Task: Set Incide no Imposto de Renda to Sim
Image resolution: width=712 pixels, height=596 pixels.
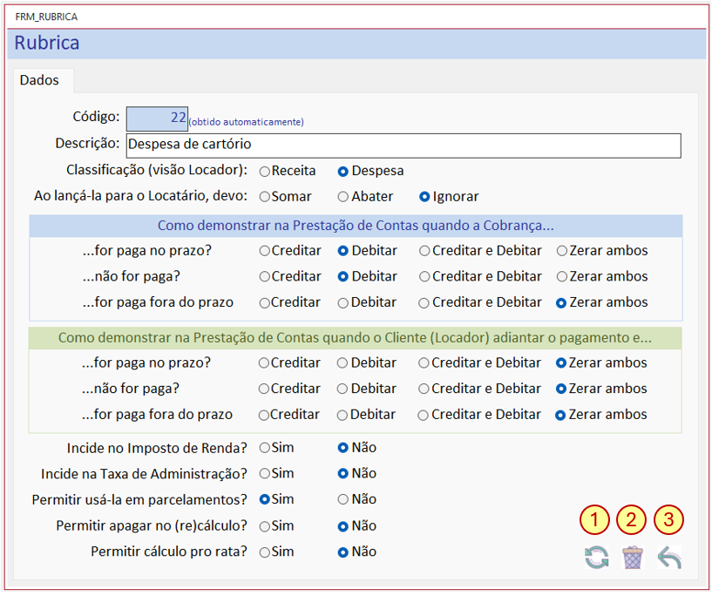Action: [265, 448]
